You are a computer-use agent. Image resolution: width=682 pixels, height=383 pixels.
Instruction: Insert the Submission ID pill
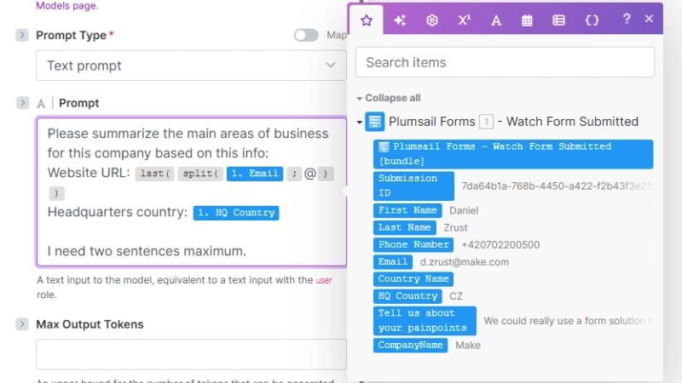(x=413, y=186)
